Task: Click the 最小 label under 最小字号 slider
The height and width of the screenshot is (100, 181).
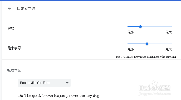Action: pyautogui.click(x=131, y=49)
